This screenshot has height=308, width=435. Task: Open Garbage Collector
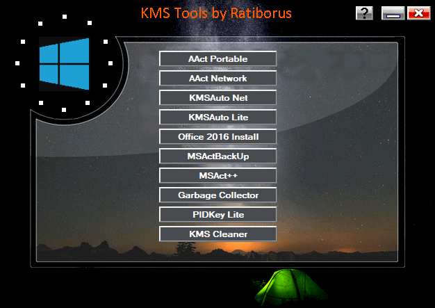[x=217, y=195]
